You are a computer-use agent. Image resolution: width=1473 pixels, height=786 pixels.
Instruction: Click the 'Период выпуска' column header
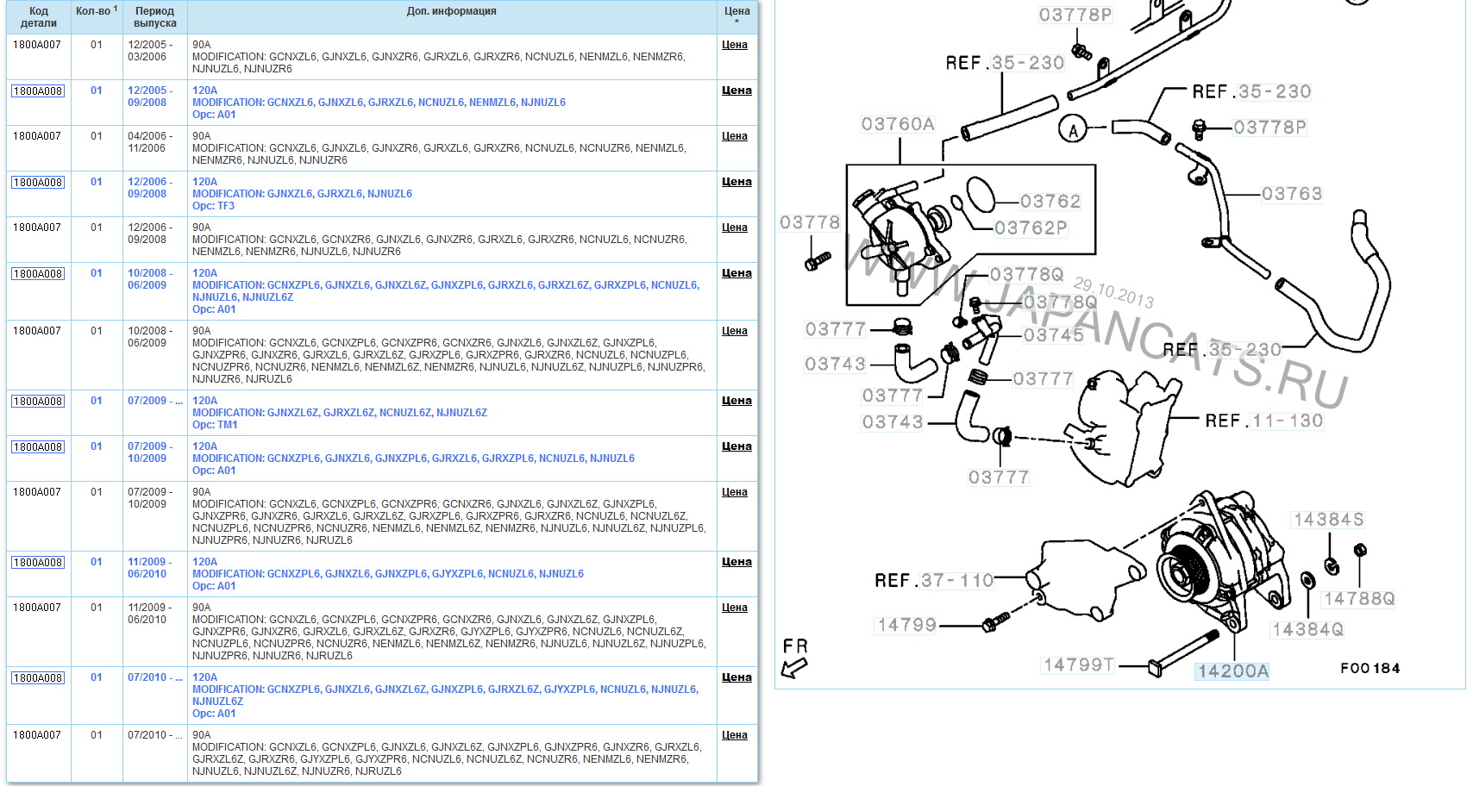pos(154,17)
